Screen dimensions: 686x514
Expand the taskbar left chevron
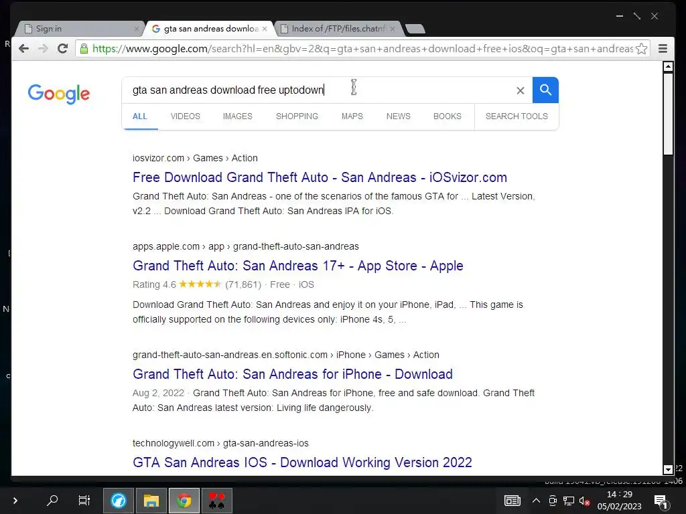15,501
